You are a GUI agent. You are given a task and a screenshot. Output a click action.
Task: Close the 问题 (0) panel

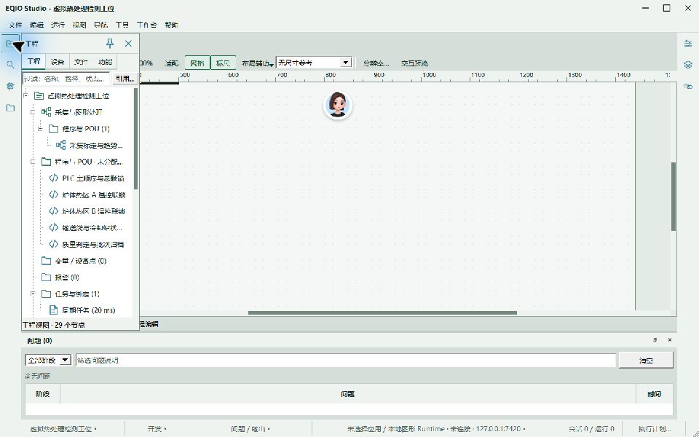(670, 340)
